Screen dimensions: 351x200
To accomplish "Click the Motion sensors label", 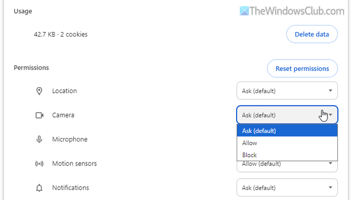I will click(74, 163).
